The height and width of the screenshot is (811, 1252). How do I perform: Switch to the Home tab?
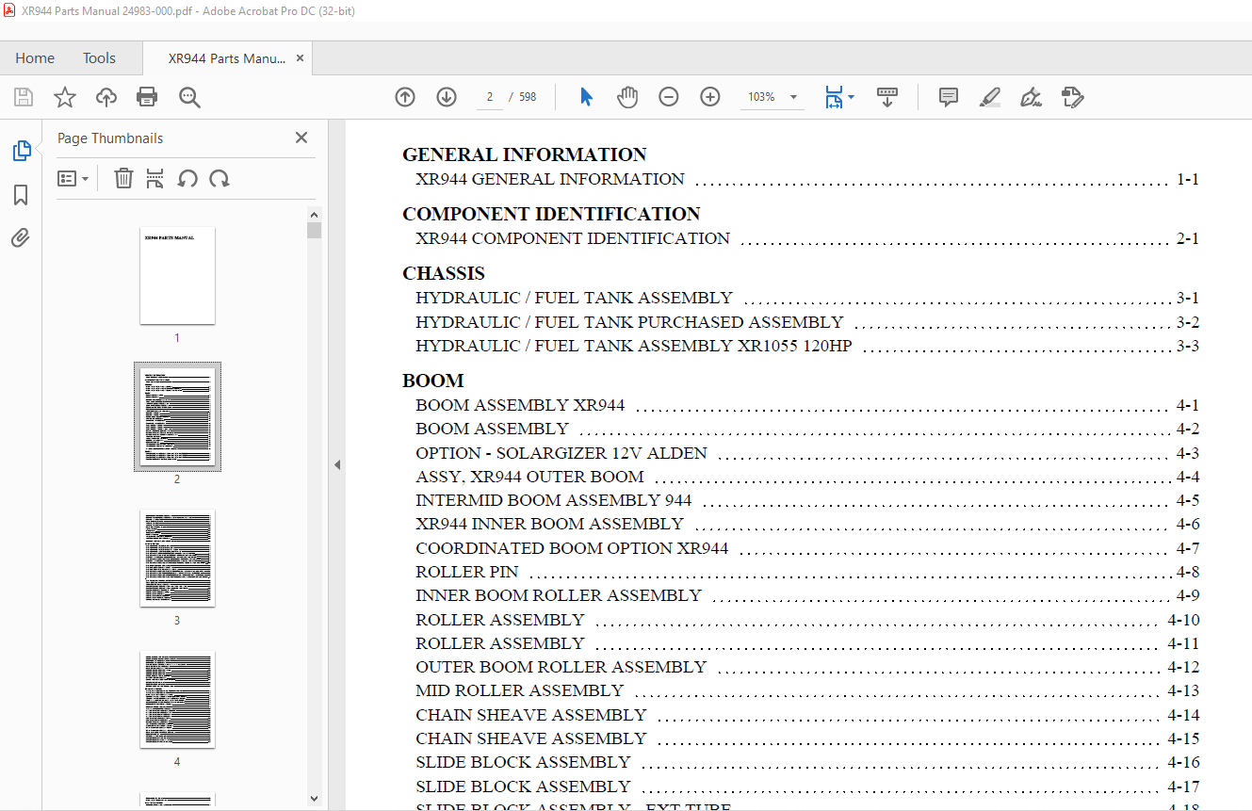coord(35,58)
